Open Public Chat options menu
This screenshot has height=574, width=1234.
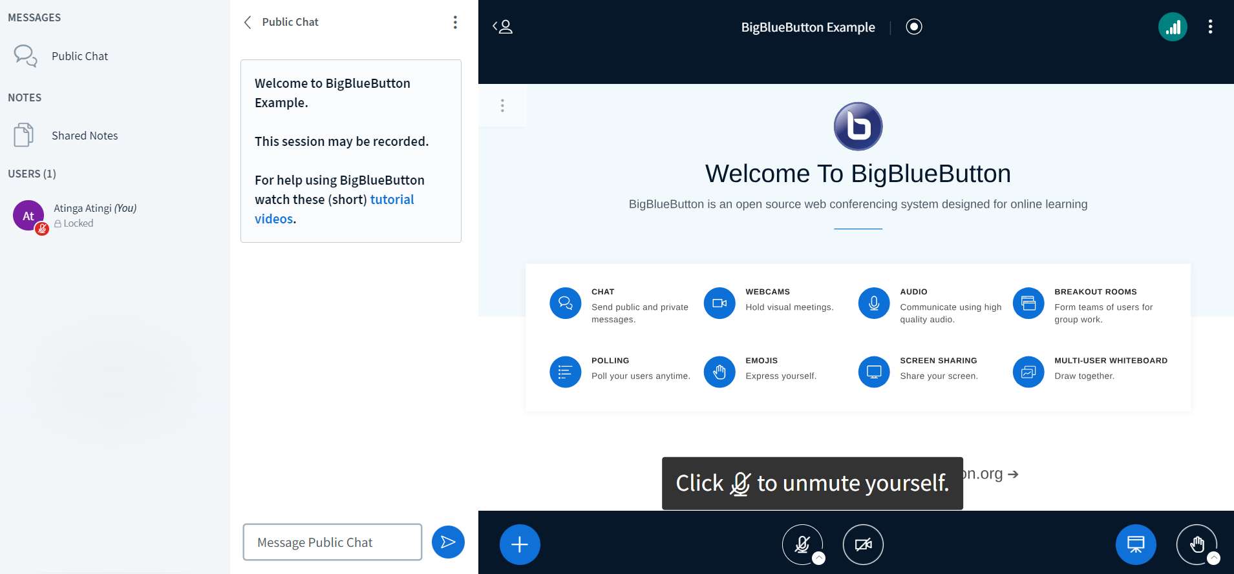pos(455,23)
